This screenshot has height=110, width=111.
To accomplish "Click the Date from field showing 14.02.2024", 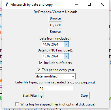I will pos(53,44).
